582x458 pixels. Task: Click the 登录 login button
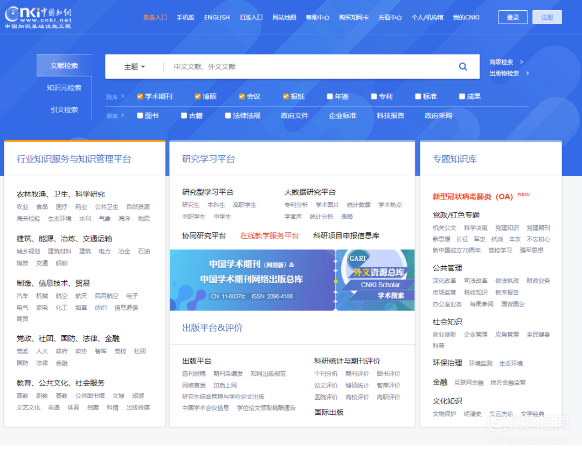[x=512, y=17]
